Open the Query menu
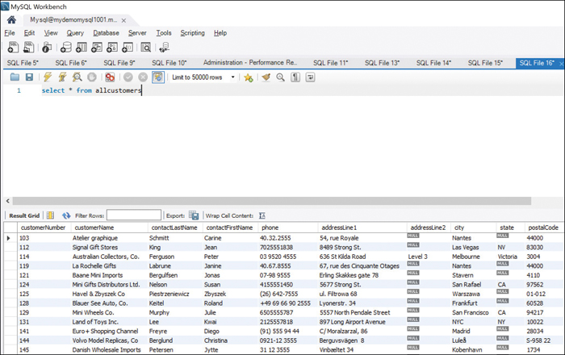This screenshot has width=565, height=355. tap(75, 33)
